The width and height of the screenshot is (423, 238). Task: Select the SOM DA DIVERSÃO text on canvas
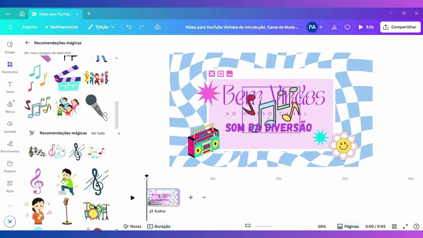point(268,128)
